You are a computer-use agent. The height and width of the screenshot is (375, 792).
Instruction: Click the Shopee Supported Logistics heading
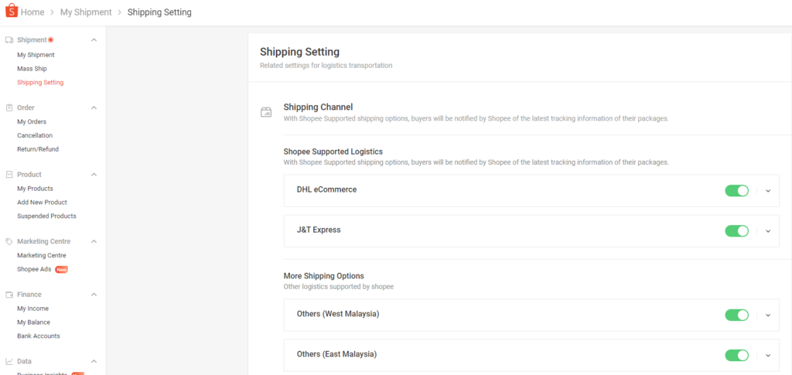pos(333,152)
